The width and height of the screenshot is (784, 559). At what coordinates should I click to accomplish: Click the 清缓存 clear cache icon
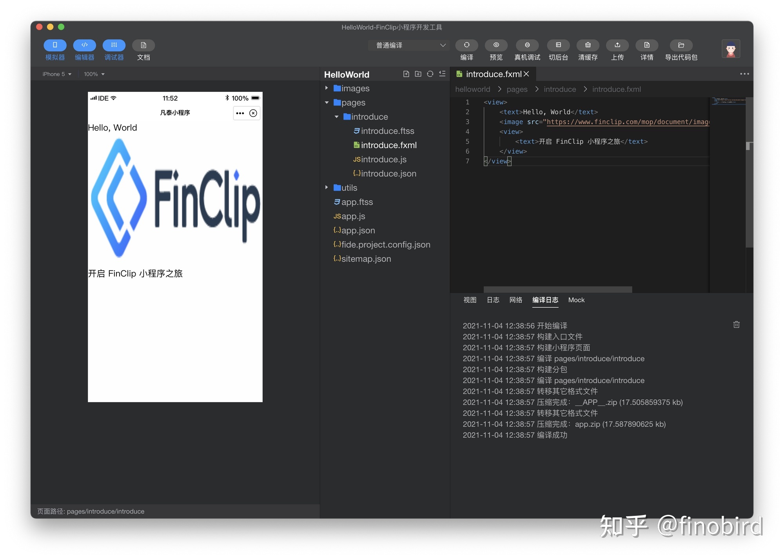point(588,46)
